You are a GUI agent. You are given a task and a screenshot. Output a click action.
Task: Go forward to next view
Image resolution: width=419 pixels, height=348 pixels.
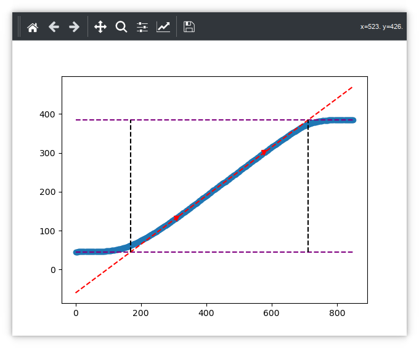[74, 27]
